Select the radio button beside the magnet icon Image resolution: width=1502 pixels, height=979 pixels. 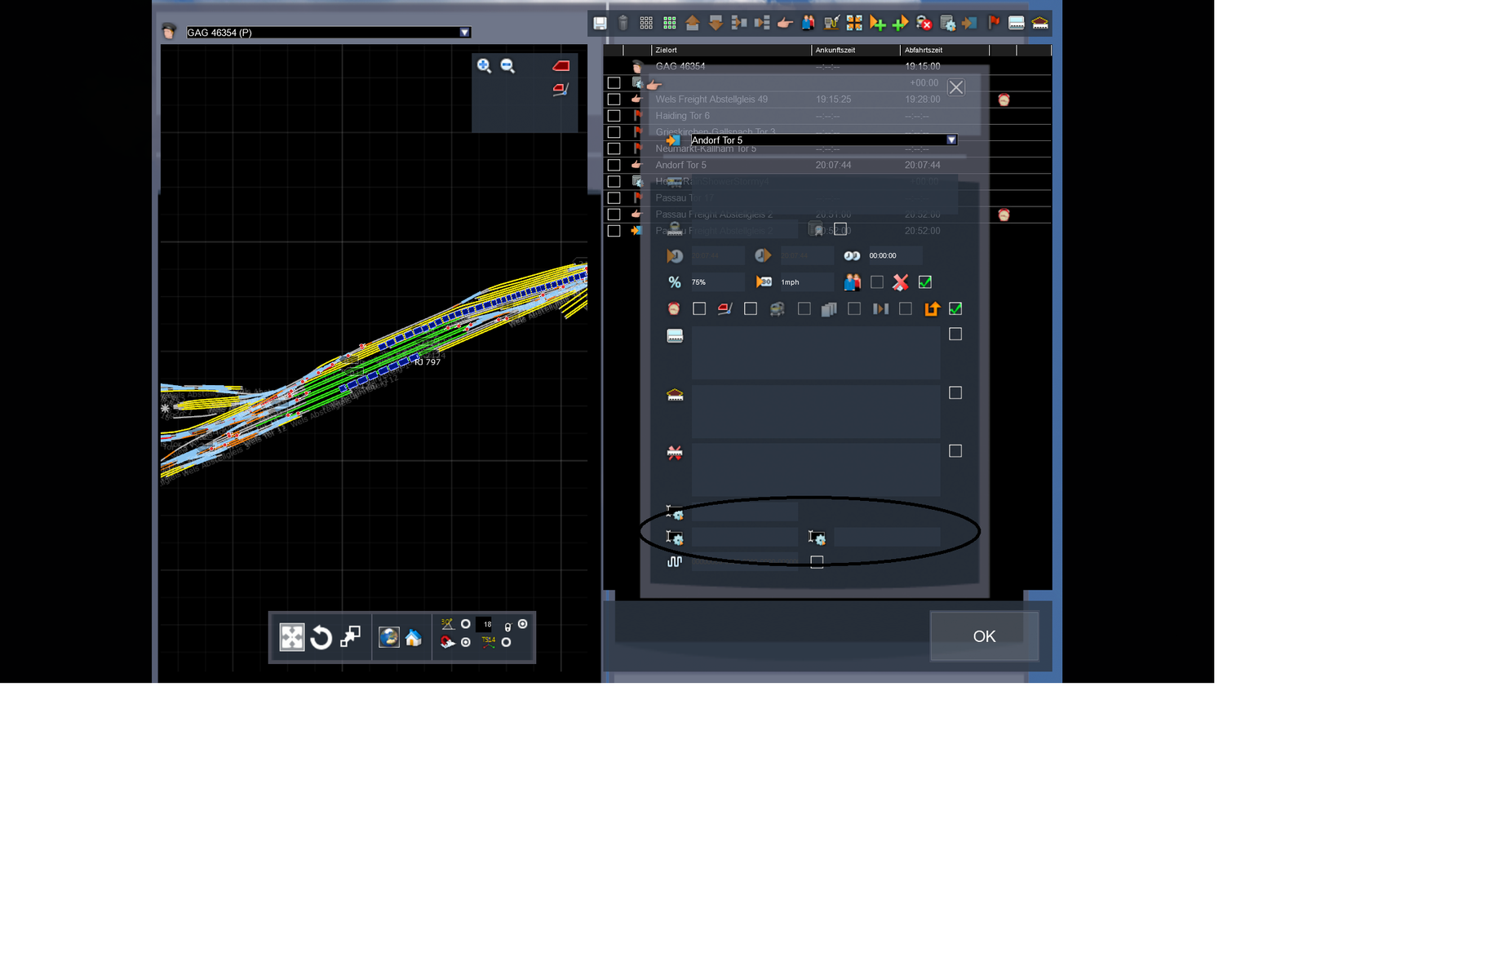click(x=466, y=643)
